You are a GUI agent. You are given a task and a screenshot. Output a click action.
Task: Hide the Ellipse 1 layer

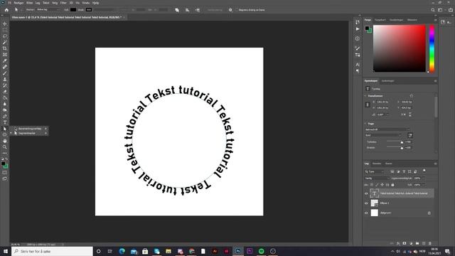(x=366, y=203)
